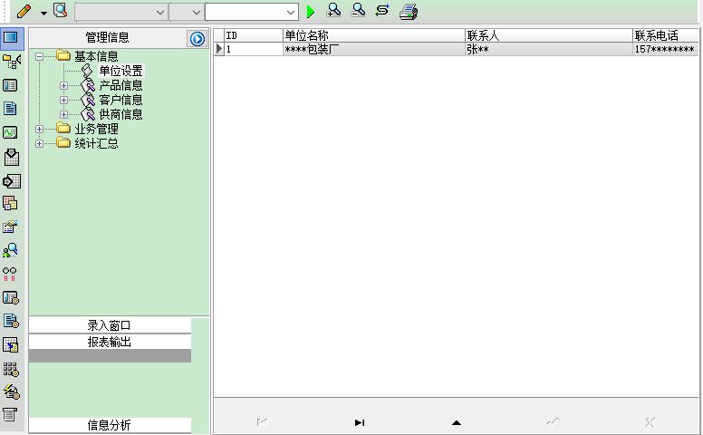Expand the 统计汇总 folder
Screen dimensions: 703x435
[x=40, y=143]
